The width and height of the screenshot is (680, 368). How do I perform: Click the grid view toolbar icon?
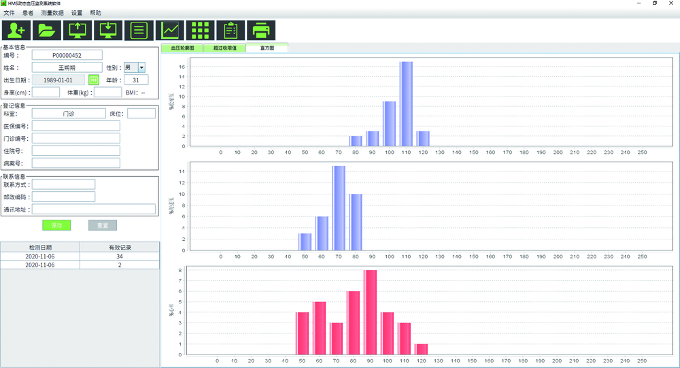pyautogui.click(x=201, y=31)
